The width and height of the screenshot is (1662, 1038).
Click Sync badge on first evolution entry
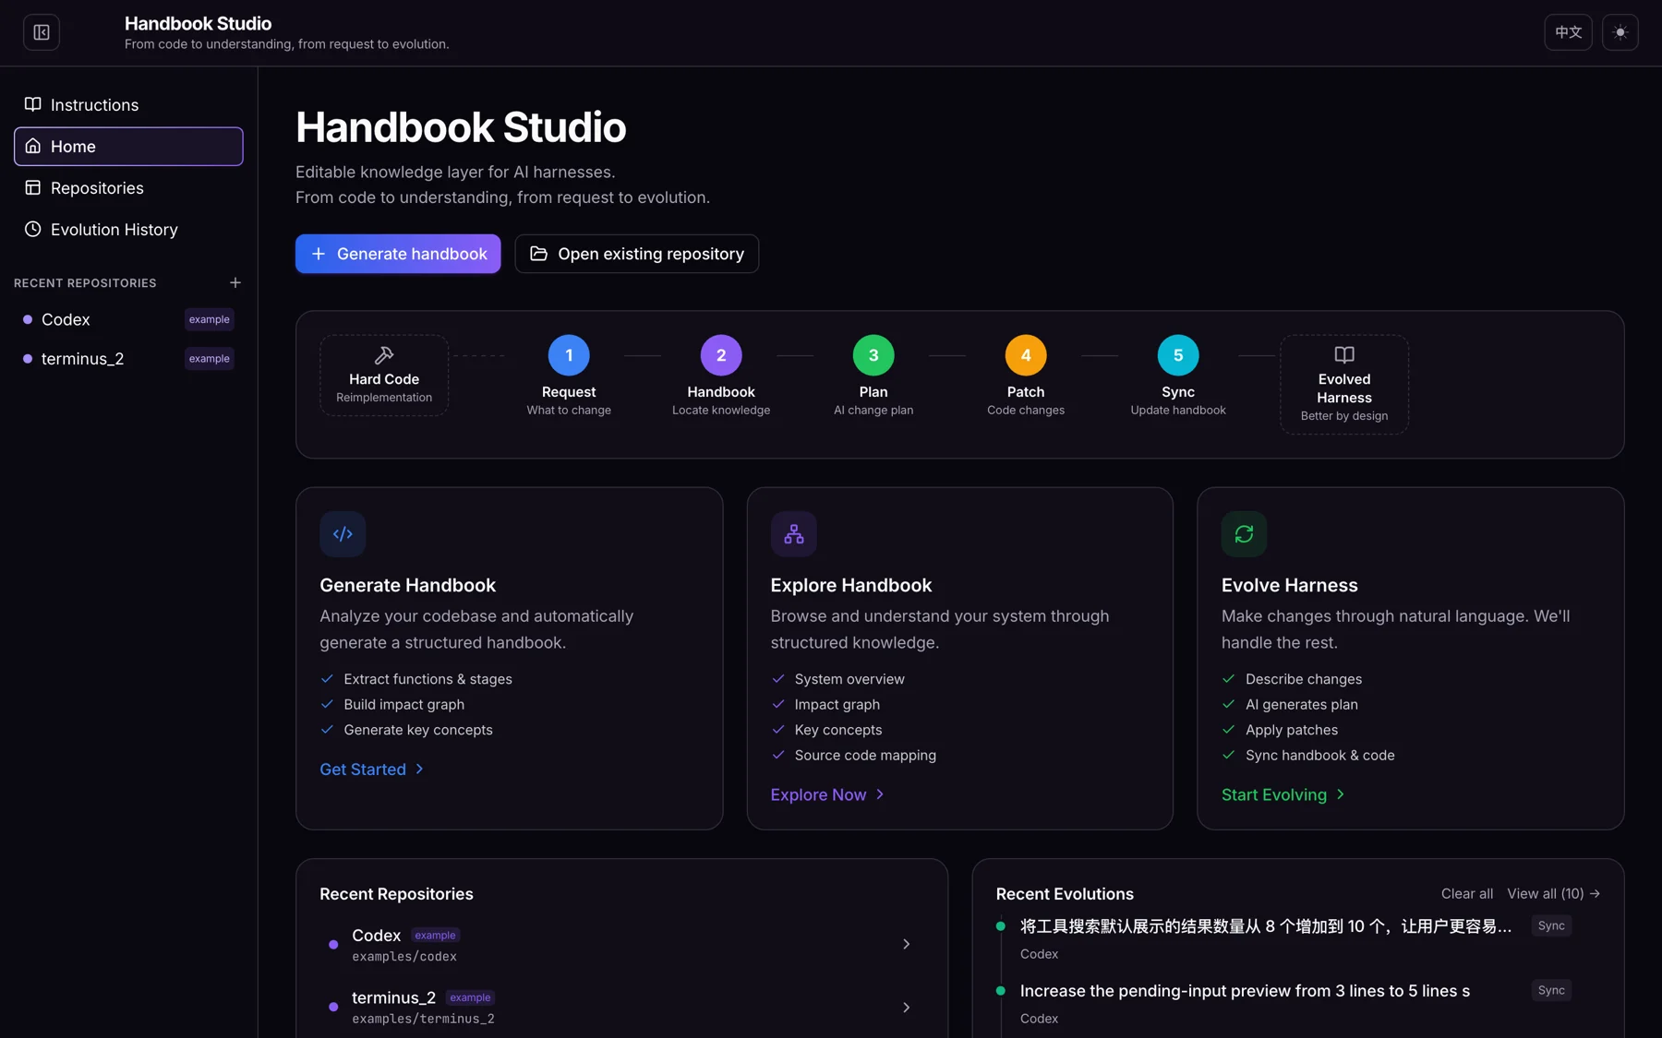[x=1551, y=926]
